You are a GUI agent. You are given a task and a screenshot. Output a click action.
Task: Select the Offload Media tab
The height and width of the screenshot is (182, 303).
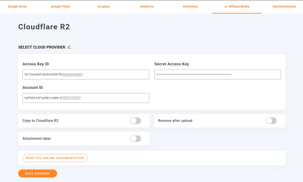(237, 7)
